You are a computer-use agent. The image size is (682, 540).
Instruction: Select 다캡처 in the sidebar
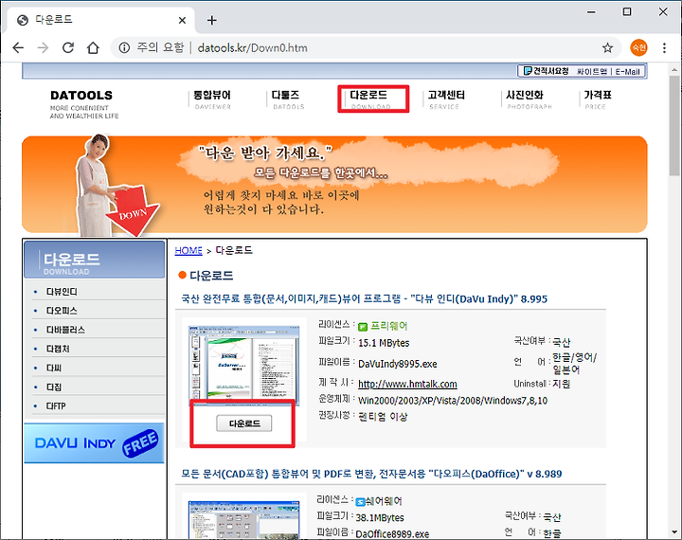coord(58,349)
